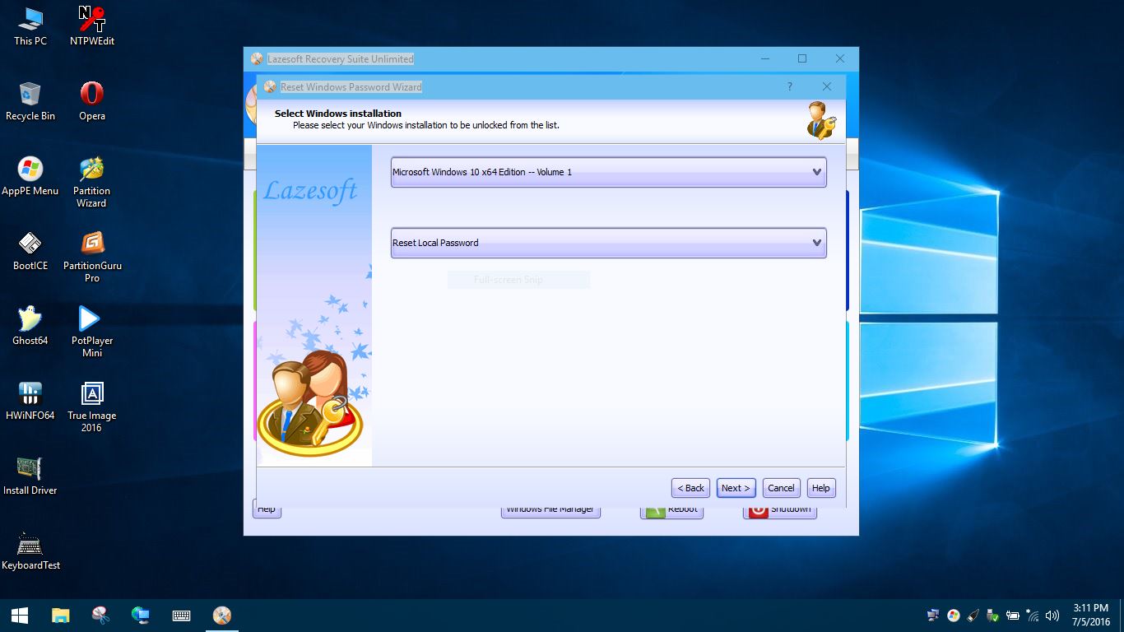The image size is (1124, 632).
Task: Expand the Windows installation dropdown
Action: [608, 172]
